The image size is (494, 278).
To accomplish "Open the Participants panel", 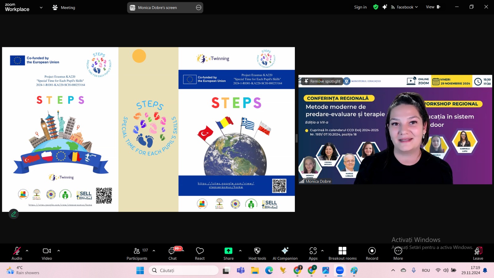I will 137,253.
